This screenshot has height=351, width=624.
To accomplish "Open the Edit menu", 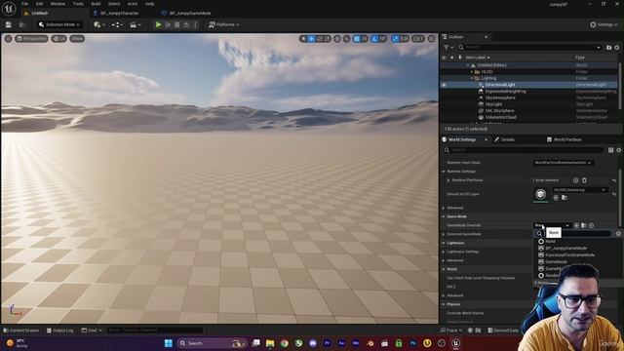I will (39, 4).
